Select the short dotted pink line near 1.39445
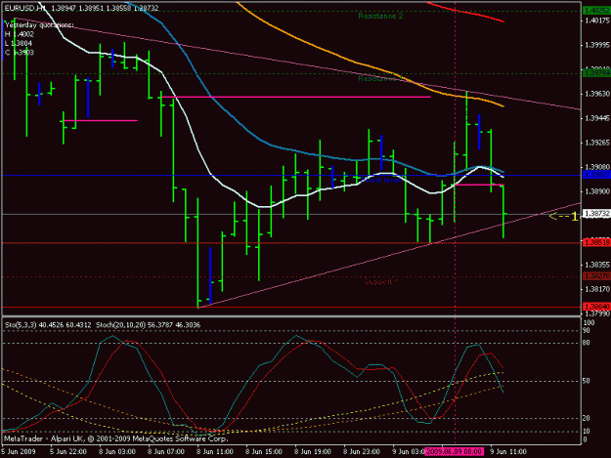The image size is (611, 458). [x=101, y=121]
